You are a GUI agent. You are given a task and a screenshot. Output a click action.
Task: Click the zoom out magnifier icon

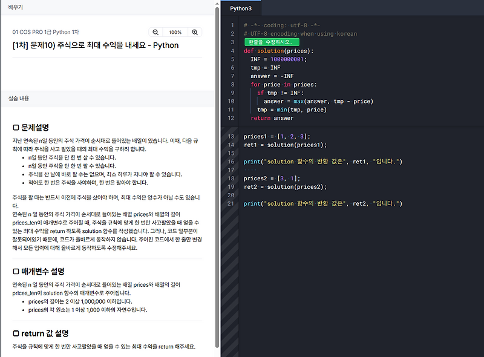155,33
